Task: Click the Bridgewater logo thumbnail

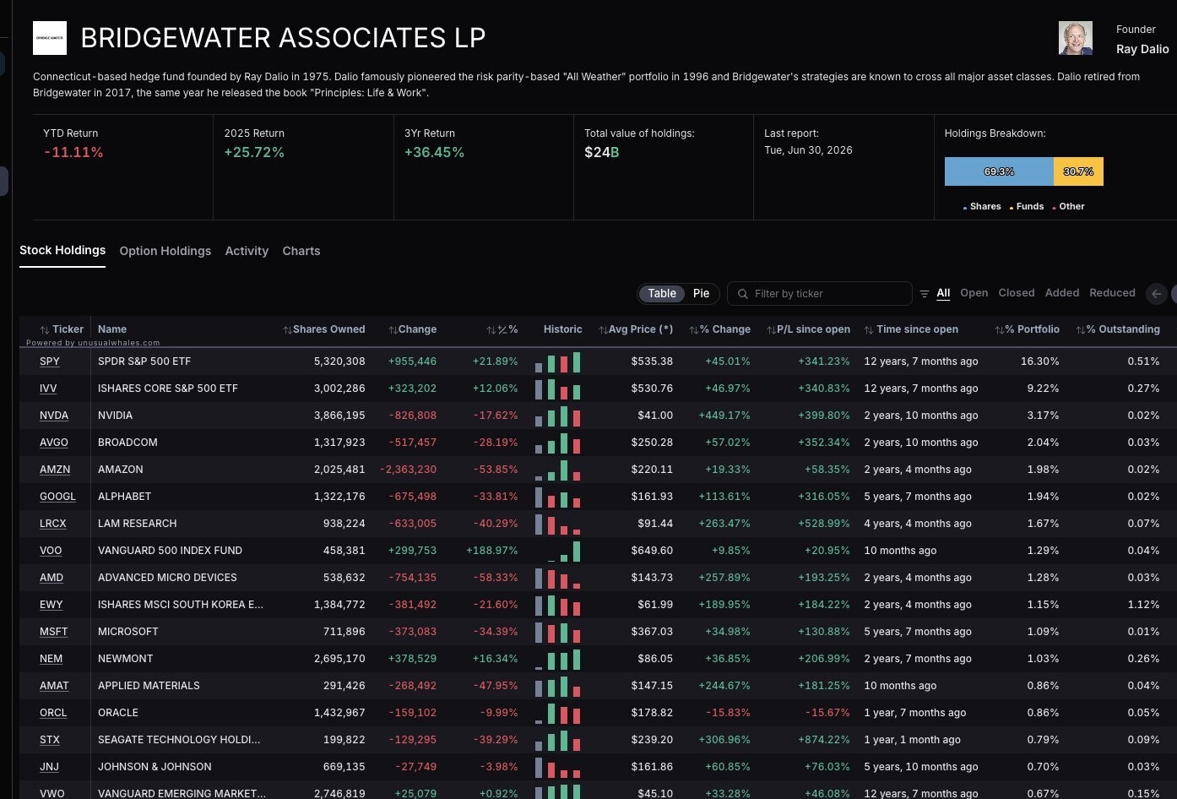Action: pos(50,38)
